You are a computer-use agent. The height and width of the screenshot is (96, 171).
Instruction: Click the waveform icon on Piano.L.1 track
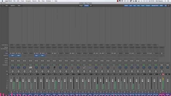(48, 67)
